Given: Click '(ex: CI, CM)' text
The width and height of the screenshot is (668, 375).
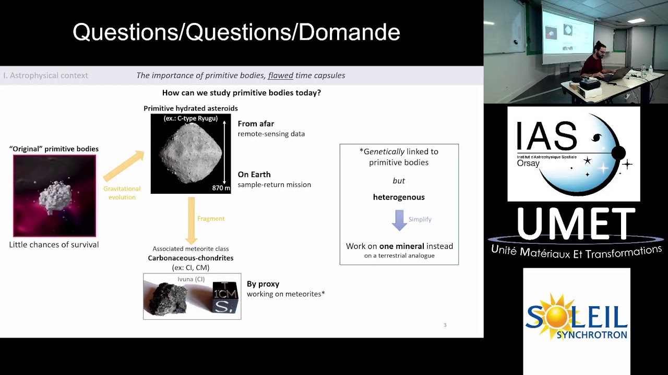Looking at the screenshot, I should [x=190, y=268].
